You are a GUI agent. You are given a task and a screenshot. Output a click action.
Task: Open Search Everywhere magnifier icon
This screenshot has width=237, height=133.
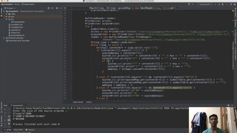tap(231, 4)
